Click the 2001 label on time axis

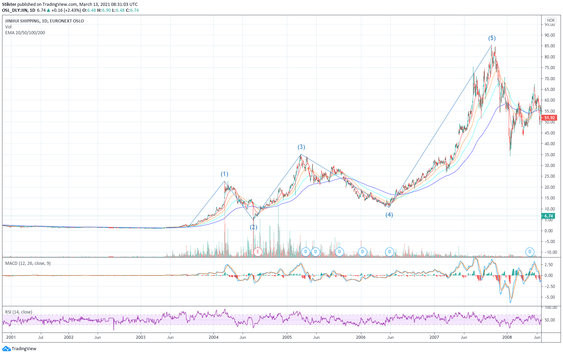point(11,337)
